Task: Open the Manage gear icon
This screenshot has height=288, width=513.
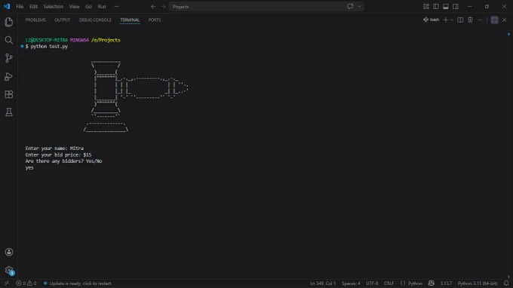Action: (9, 270)
